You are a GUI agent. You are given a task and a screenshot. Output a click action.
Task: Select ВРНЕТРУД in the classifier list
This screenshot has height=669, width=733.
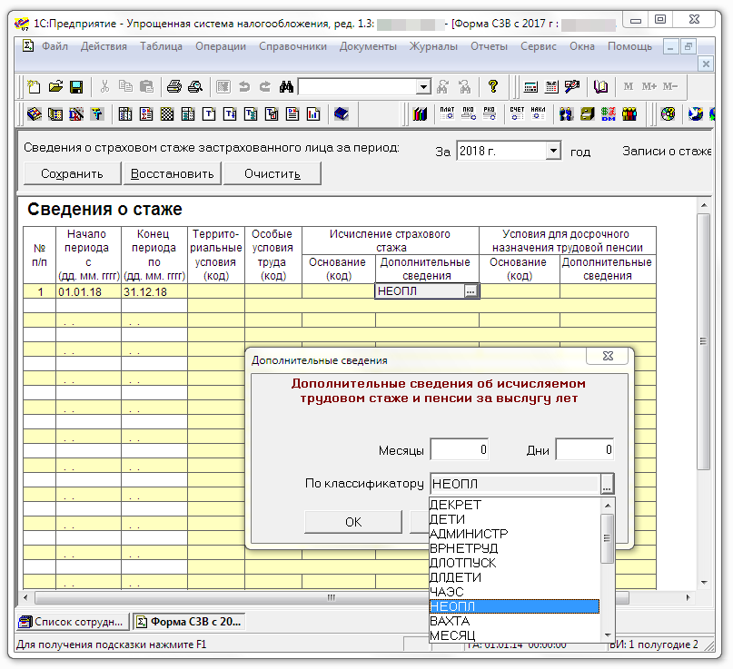coord(514,548)
